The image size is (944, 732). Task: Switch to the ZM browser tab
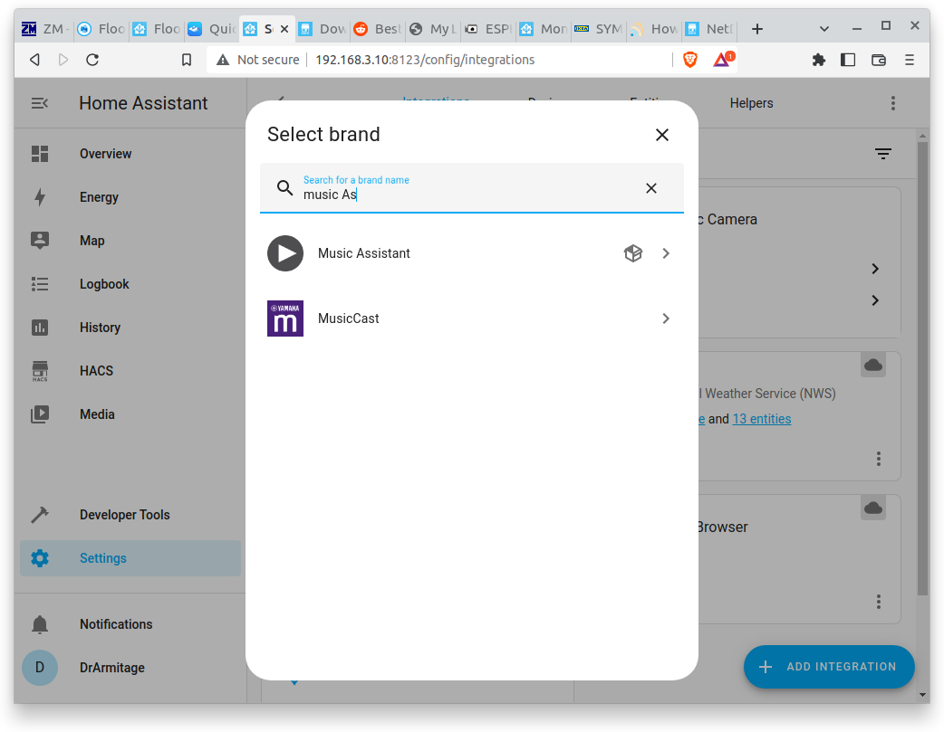click(46, 29)
